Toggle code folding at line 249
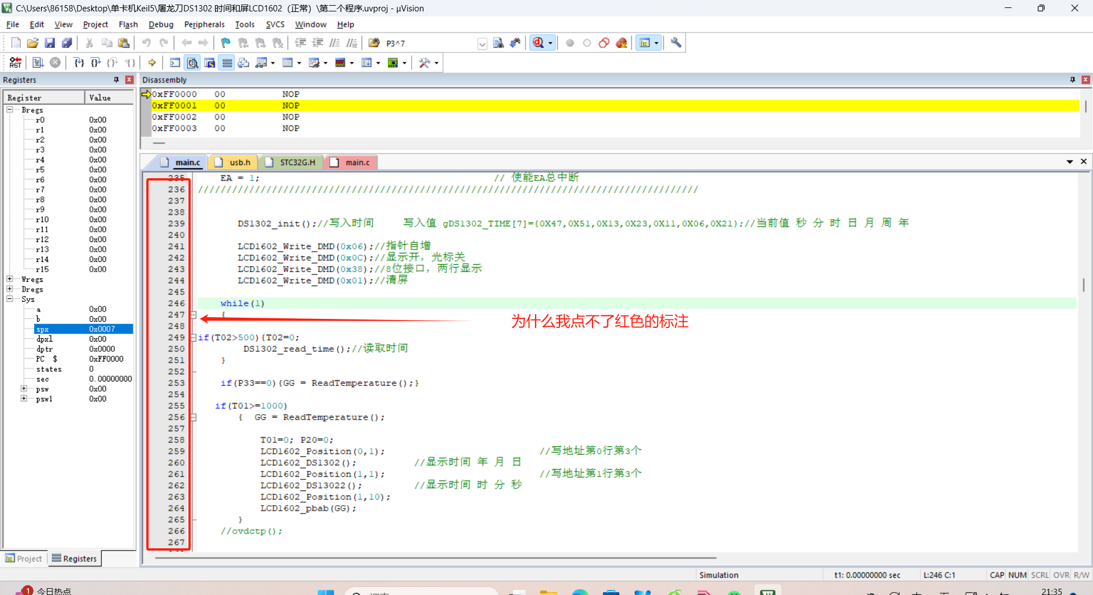 coord(194,338)
